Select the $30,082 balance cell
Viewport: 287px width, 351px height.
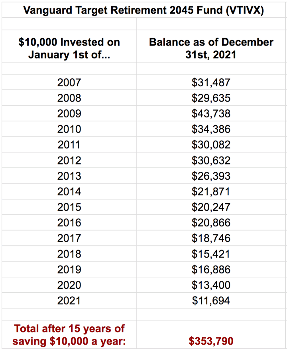pos(211,145)
